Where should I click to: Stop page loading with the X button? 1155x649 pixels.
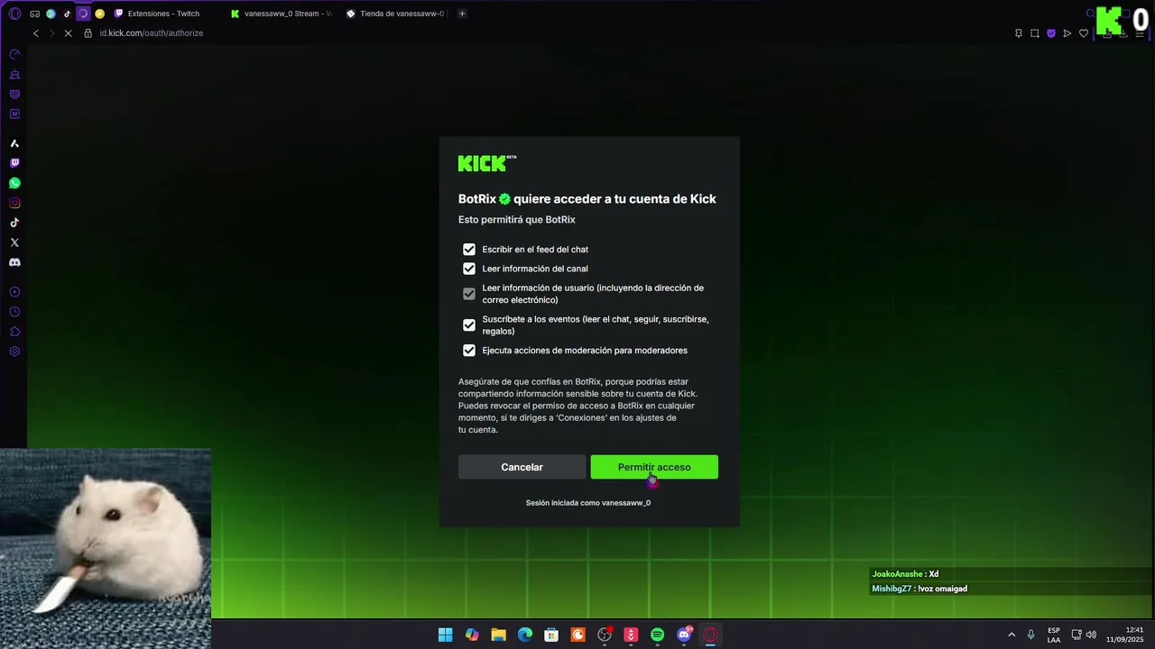click(68, 33)
